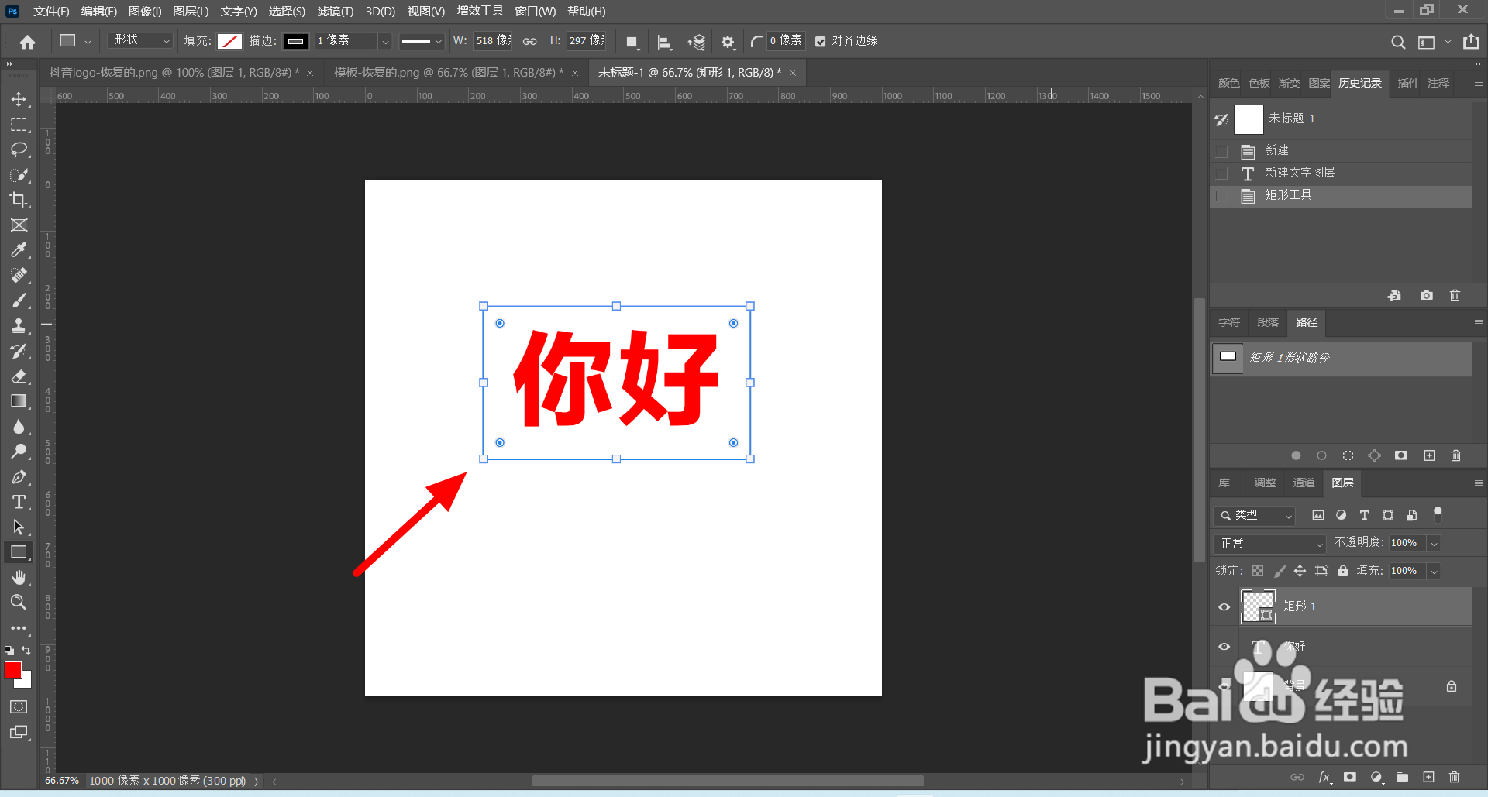1488x797 pixels.
Task: Open the 滤镜(T) menu
Action: [335, 12]
